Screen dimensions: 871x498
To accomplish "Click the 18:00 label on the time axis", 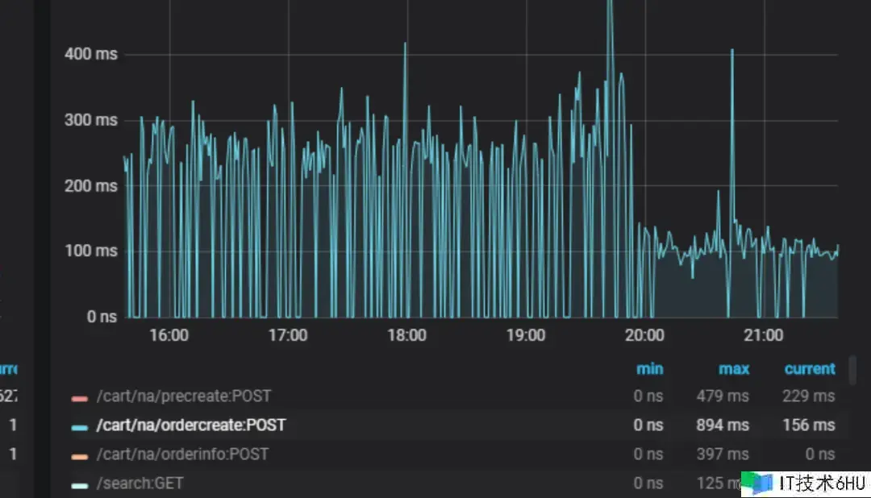I will (406, 335).
